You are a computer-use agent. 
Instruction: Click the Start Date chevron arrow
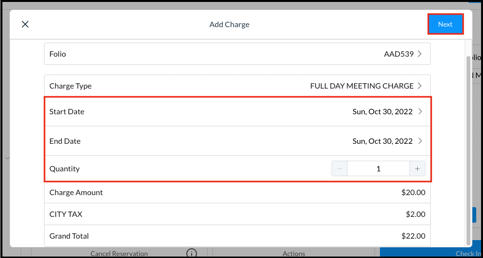[420, 111]
